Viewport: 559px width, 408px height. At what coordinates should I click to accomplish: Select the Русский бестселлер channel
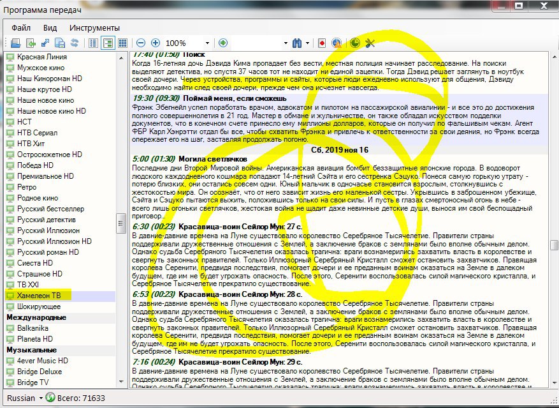[50, 209]
